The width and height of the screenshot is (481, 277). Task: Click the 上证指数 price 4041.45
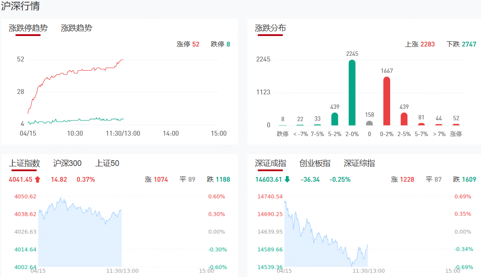pyautogui.click(x=21, y=179)
